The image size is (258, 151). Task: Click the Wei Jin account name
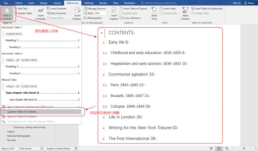(x=236, y=3)
